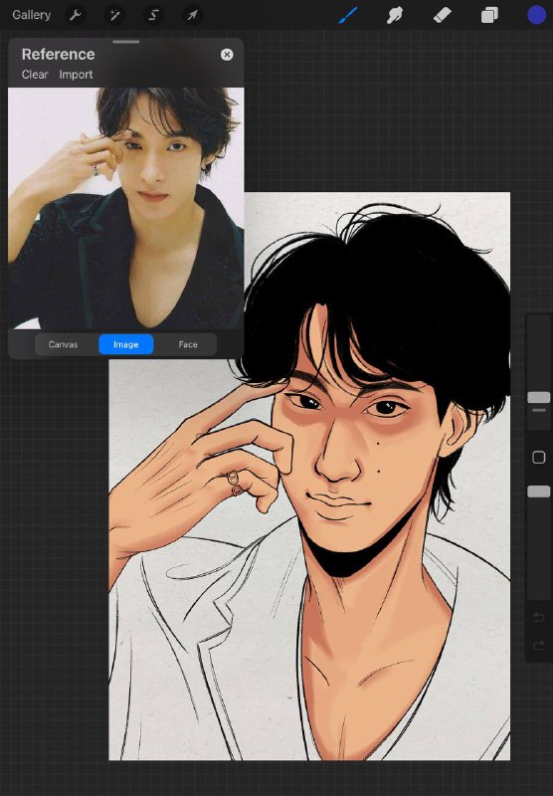Click the brush size slider handle

[x=539, y=397]
